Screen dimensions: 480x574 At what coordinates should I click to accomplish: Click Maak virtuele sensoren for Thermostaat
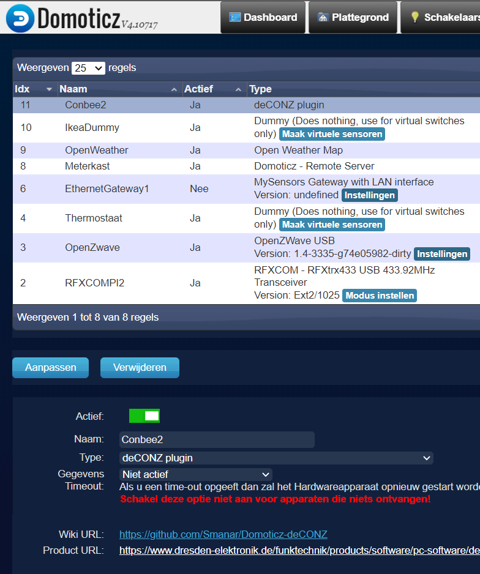(x=332, y=225)
